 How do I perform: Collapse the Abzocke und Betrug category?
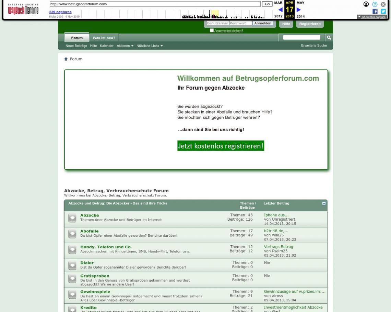tap(324, 203)
